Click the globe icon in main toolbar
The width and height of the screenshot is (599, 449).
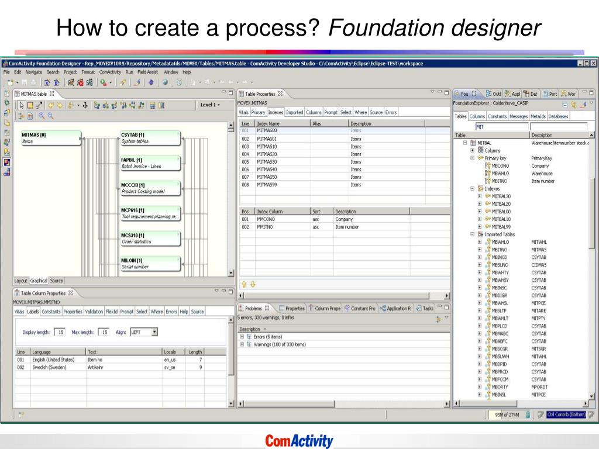coord(165,82)
